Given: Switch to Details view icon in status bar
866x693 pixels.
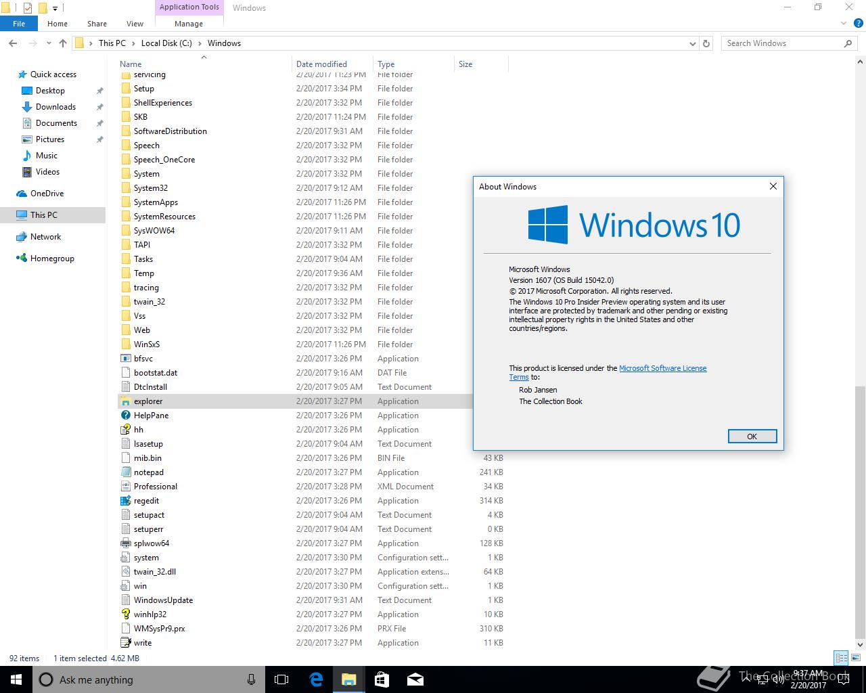Looking at the screenshot, I should coord(841,658).
